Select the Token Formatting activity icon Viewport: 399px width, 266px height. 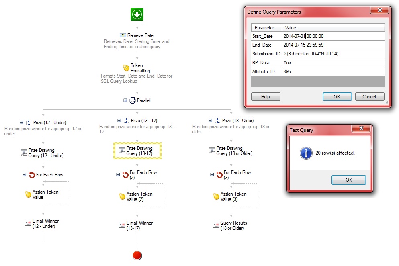126,68
